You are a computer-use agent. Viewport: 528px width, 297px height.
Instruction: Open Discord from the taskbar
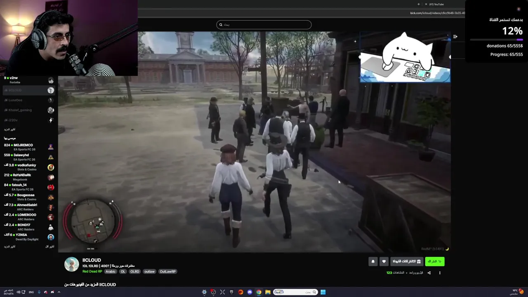click(x=250, y=292)
